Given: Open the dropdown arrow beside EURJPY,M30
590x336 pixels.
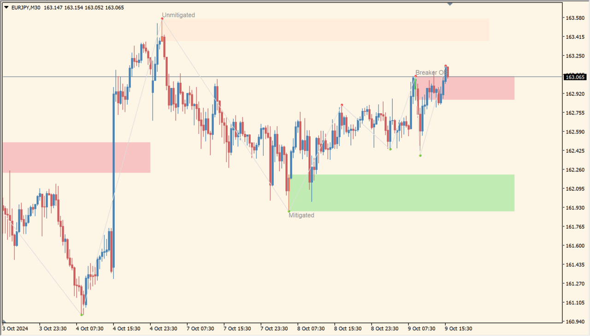Looking at the screenshot, I should pos(6,7).
